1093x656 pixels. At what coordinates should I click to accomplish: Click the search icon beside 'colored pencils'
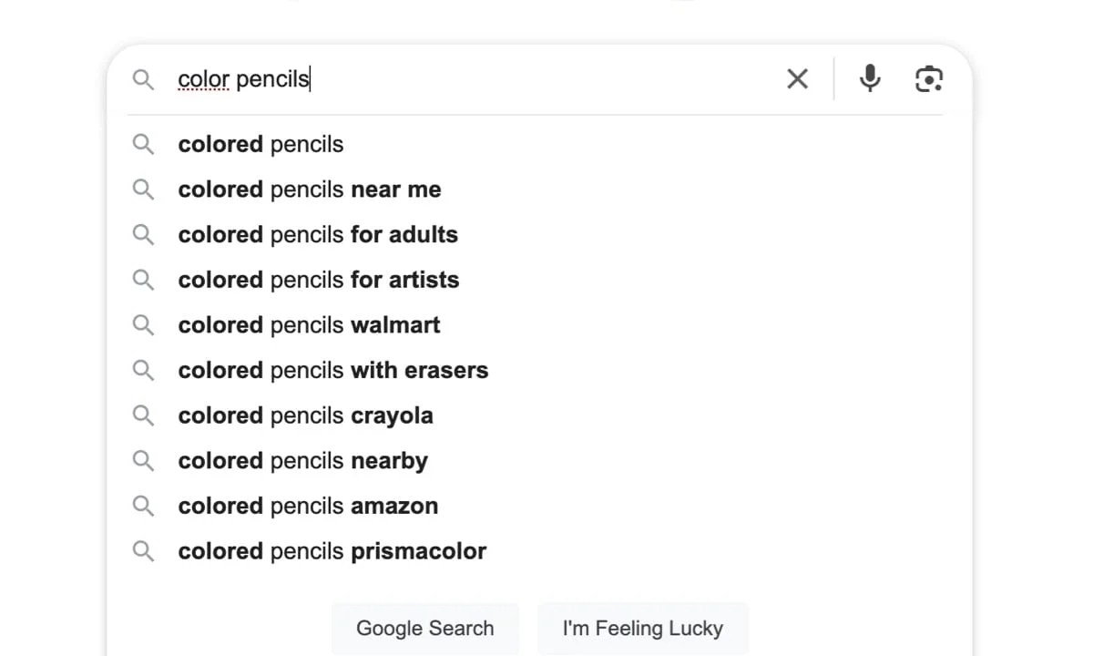coord(143,144)
